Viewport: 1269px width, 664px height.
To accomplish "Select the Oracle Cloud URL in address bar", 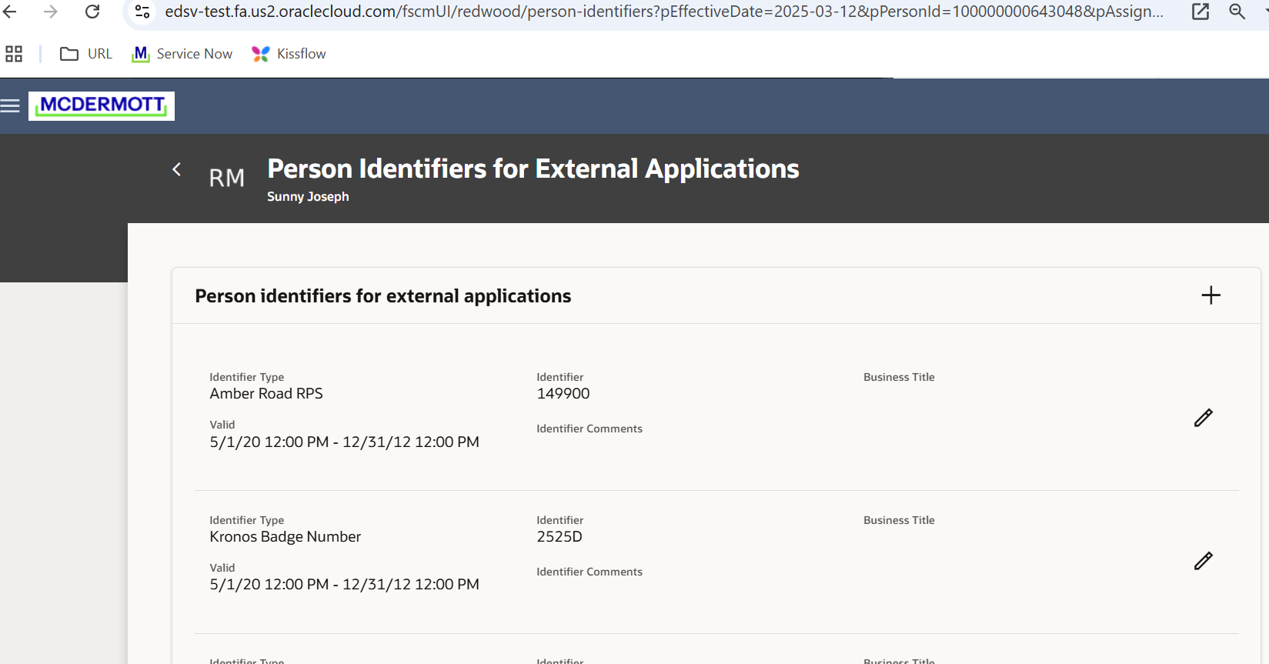I will (x=664, y=12).
